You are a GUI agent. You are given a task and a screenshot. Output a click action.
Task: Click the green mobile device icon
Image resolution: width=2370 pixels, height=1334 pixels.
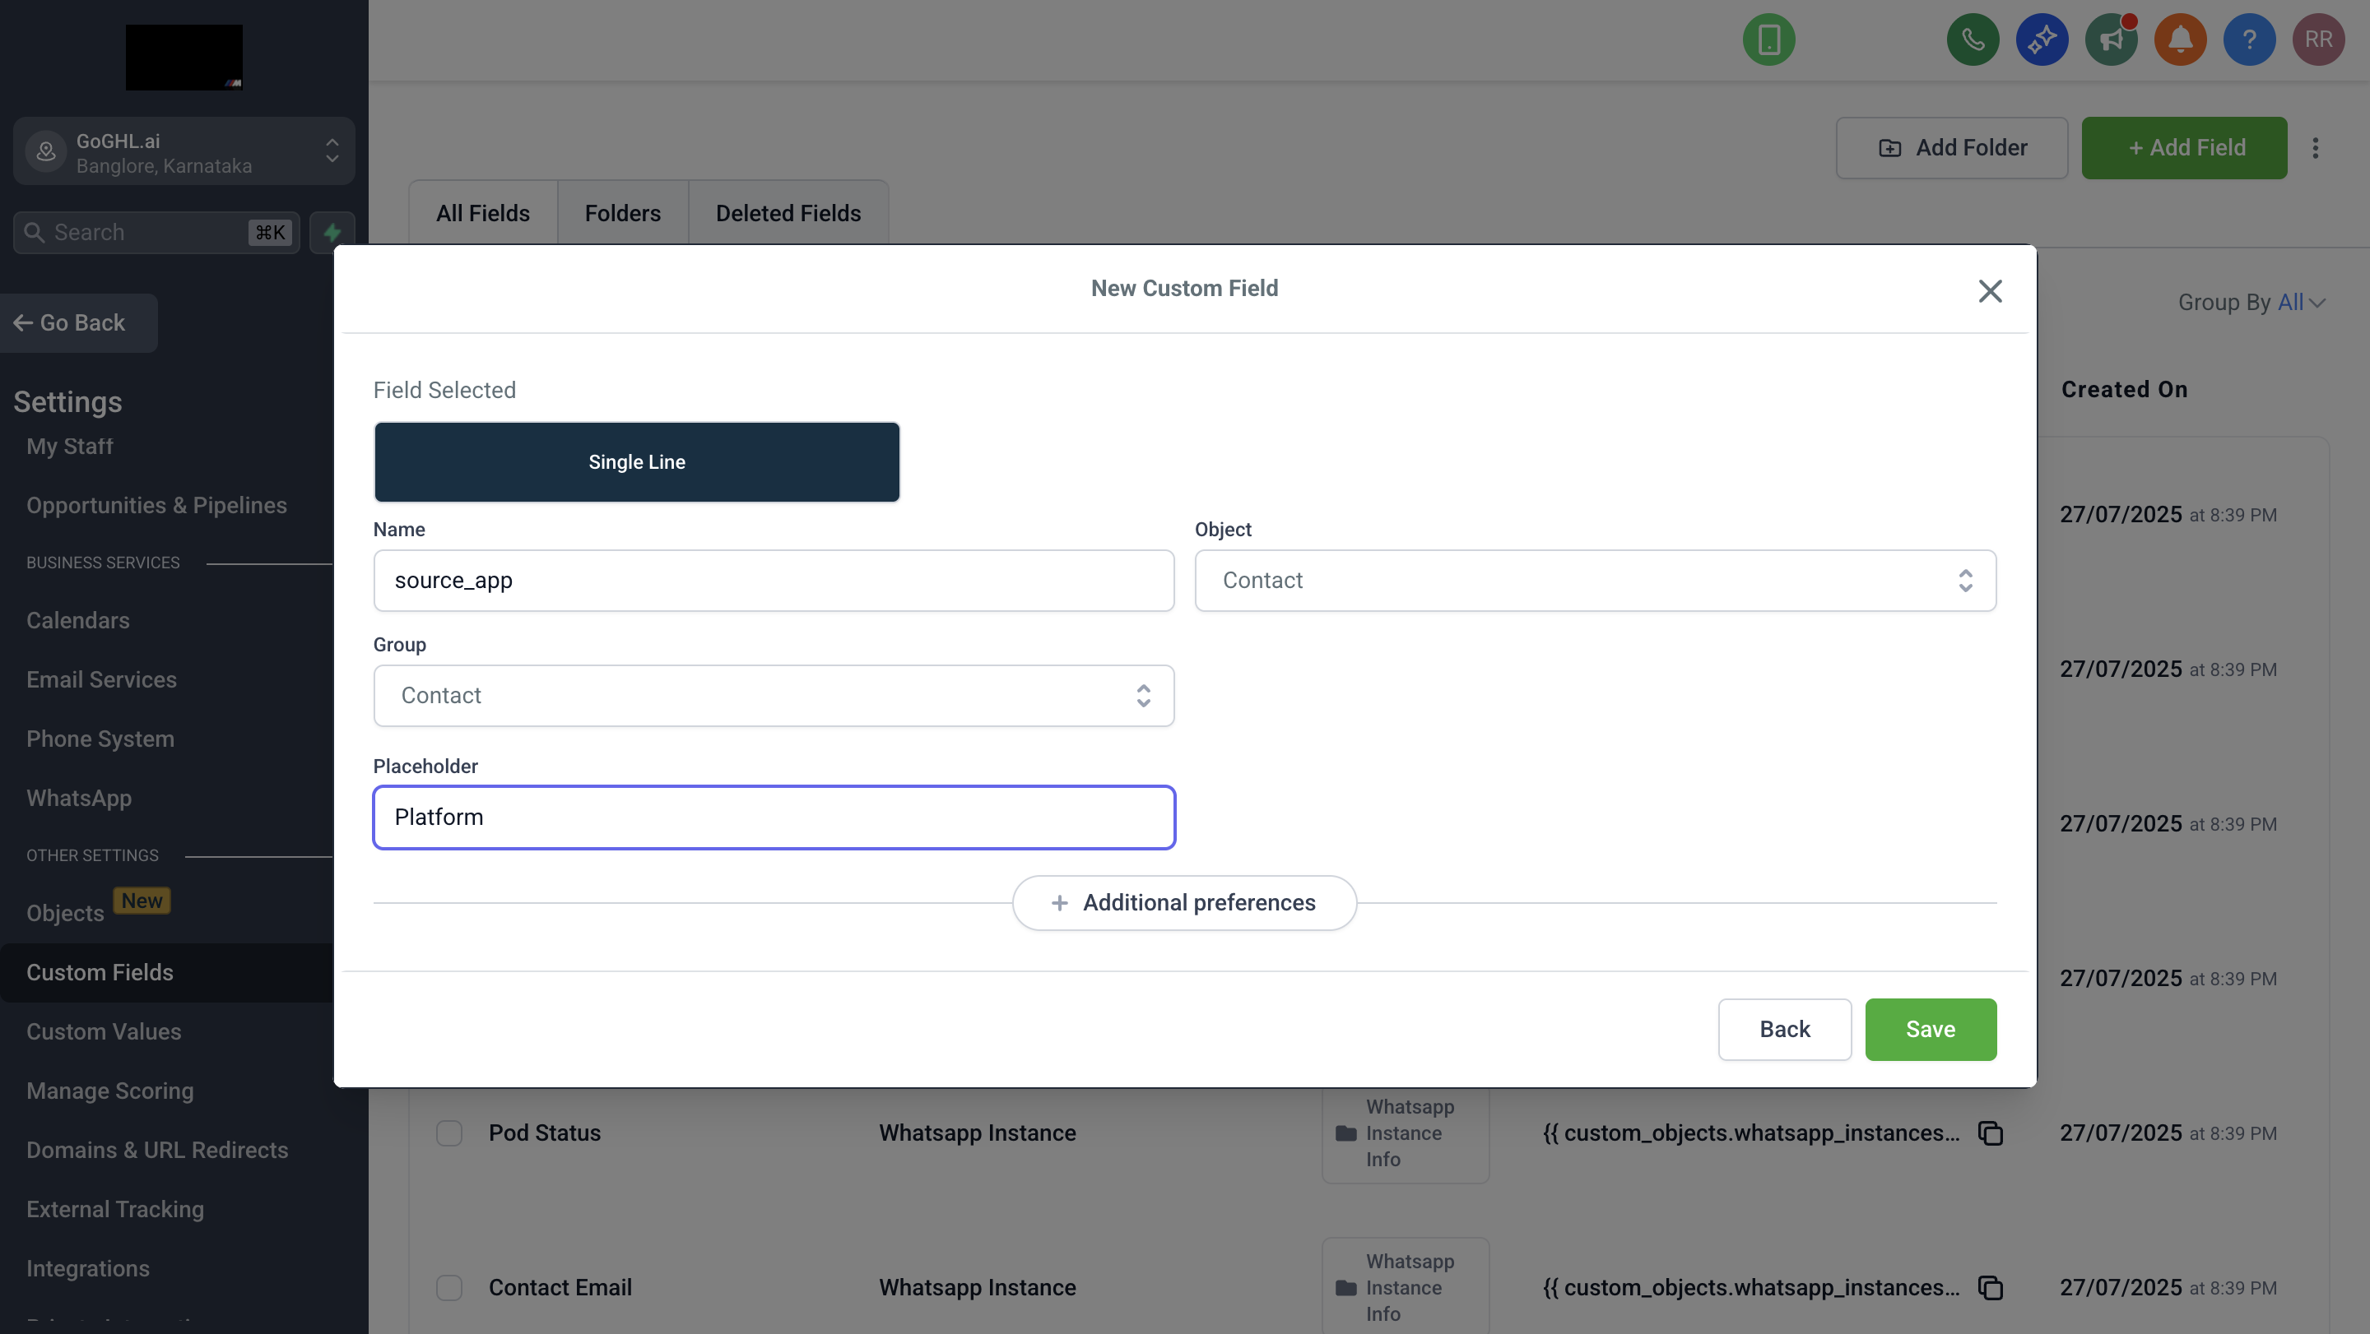1768,39
